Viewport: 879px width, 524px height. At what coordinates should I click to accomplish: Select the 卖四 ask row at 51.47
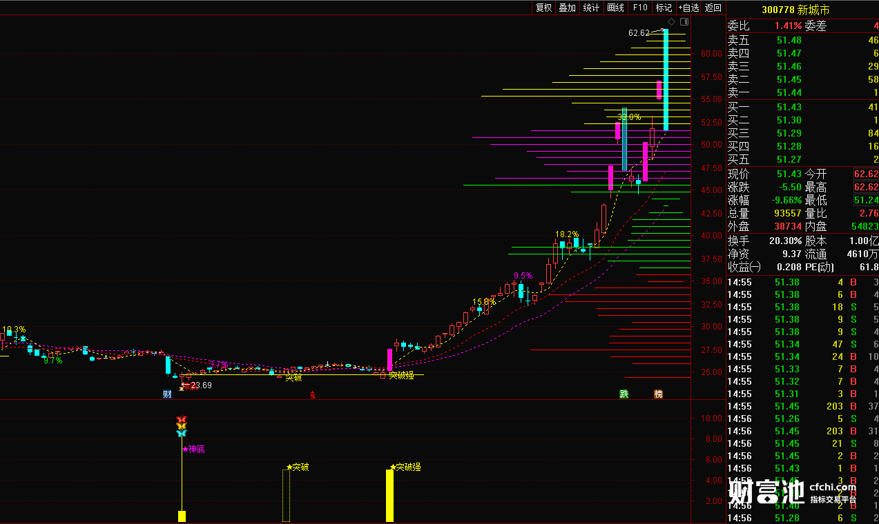[802, 53]
